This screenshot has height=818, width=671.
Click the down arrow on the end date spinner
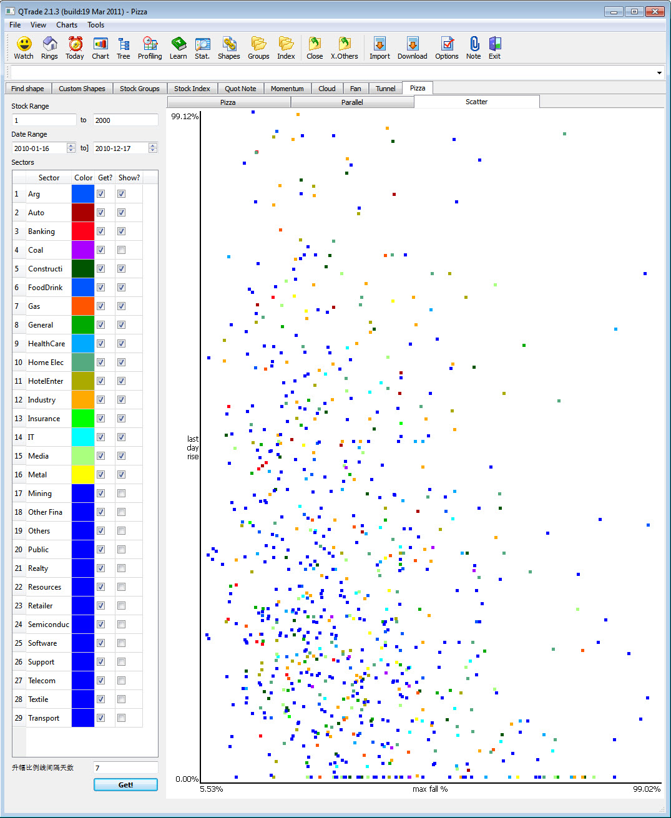(152, 150)
